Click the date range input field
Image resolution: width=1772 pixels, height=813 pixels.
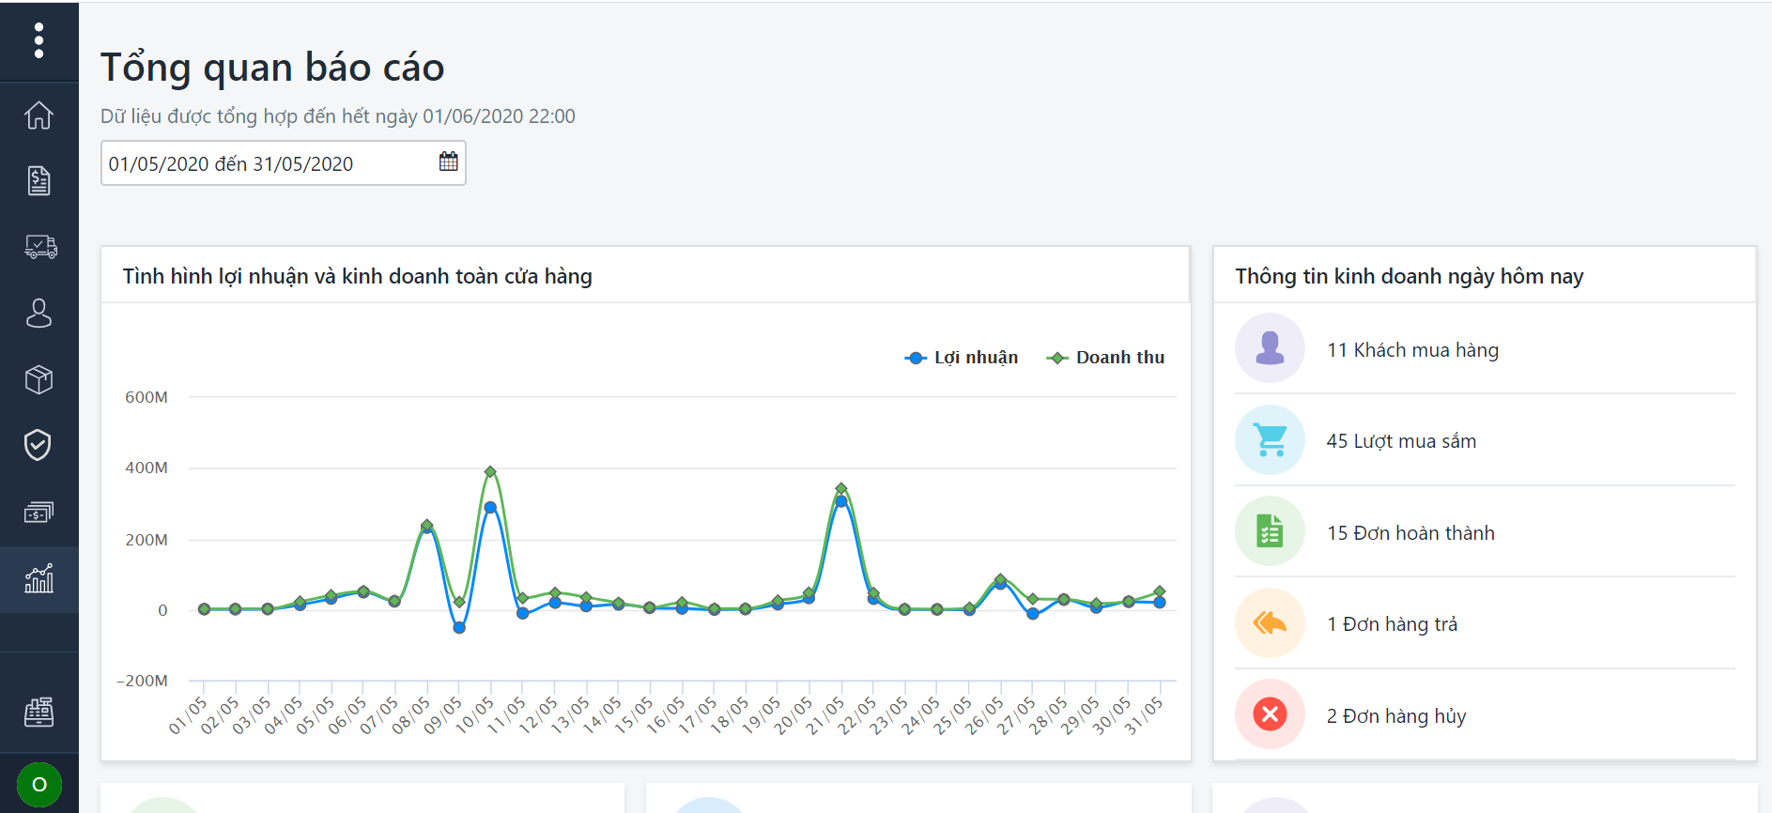click(284, 163)
